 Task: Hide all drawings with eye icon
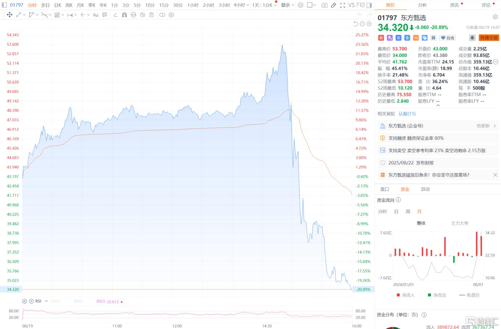click(x=142, y=15)
